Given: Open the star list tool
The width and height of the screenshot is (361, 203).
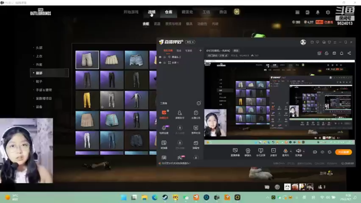Looking at the screenshot, I should [196, 130].
